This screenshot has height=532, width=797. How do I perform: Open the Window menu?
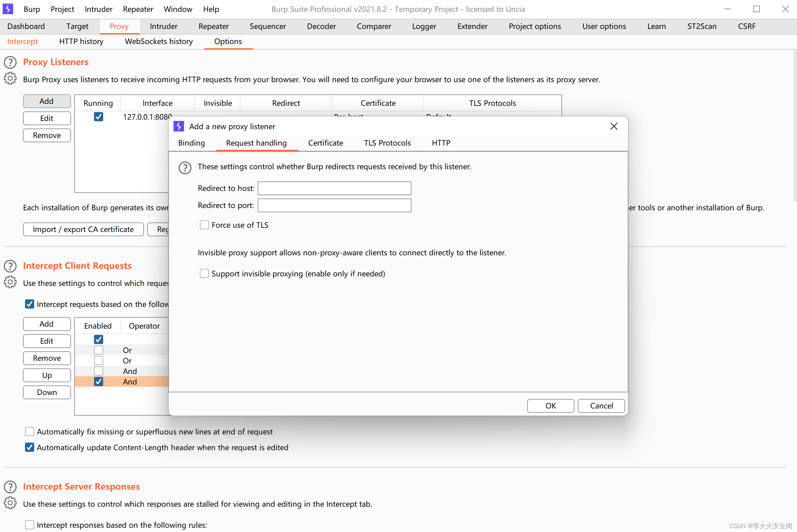[178, 9]
